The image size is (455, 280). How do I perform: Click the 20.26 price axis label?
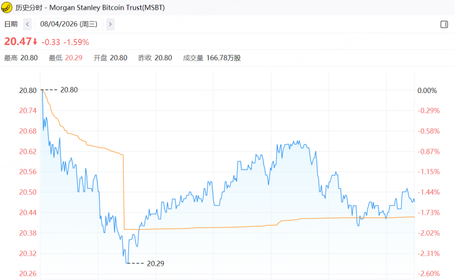(28, 273)
